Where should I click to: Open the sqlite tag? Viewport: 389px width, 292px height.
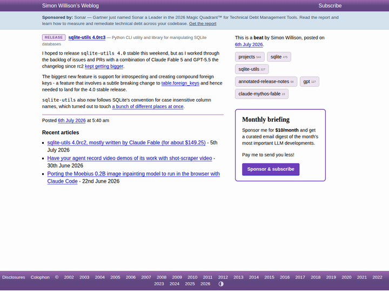279,57
